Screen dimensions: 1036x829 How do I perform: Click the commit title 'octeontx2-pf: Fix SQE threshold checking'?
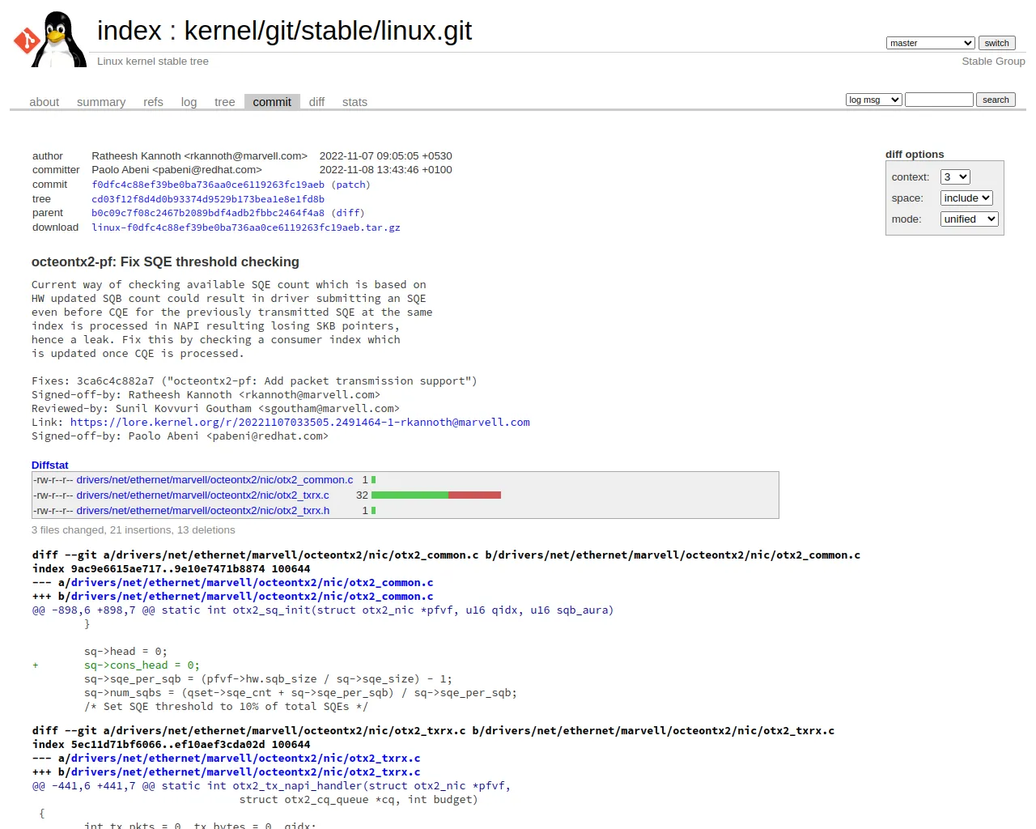165,261
